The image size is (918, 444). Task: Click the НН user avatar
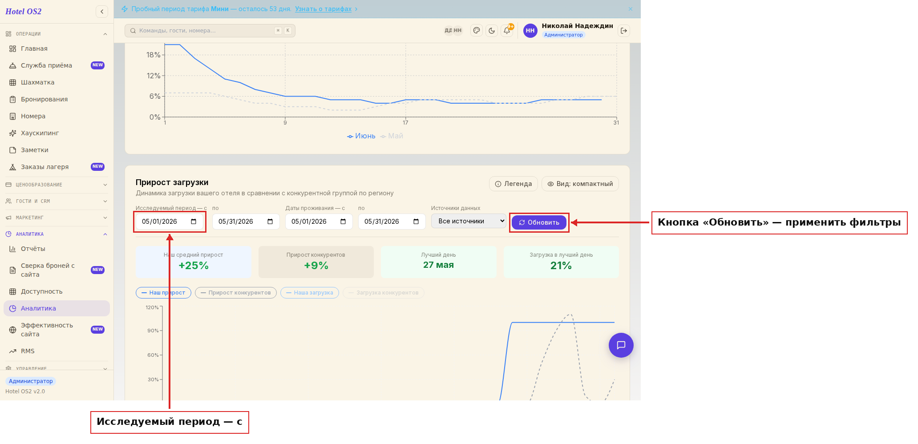(x=530, y=31)
